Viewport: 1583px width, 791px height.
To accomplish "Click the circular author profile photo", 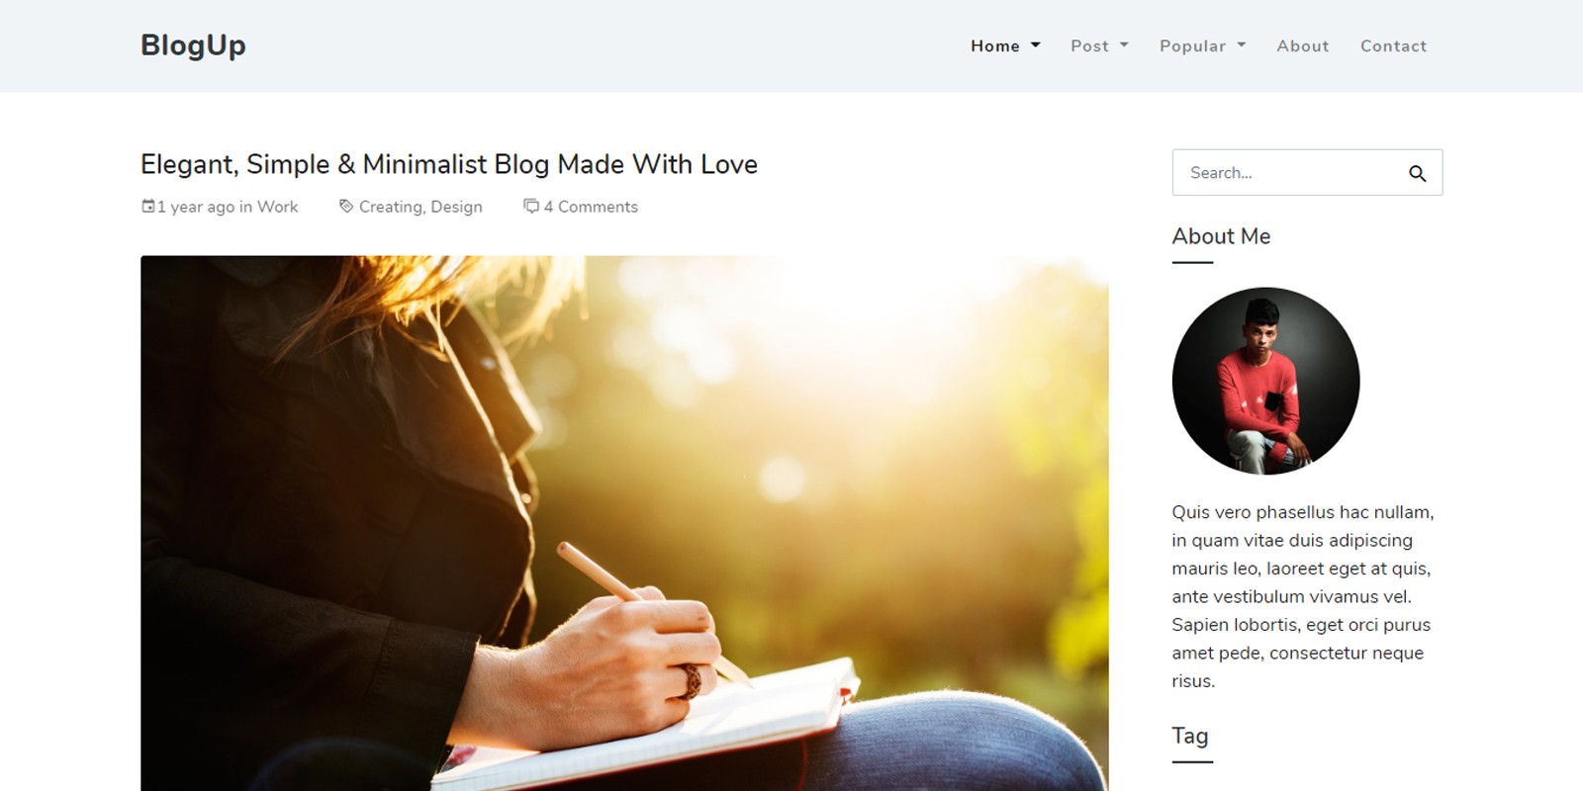I will click(1265, 381).
